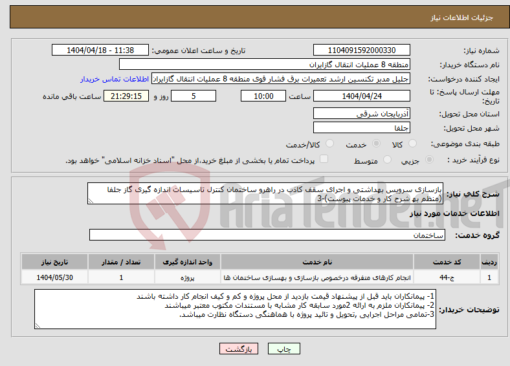Click the deadline date field 1404/04/24

361,96
